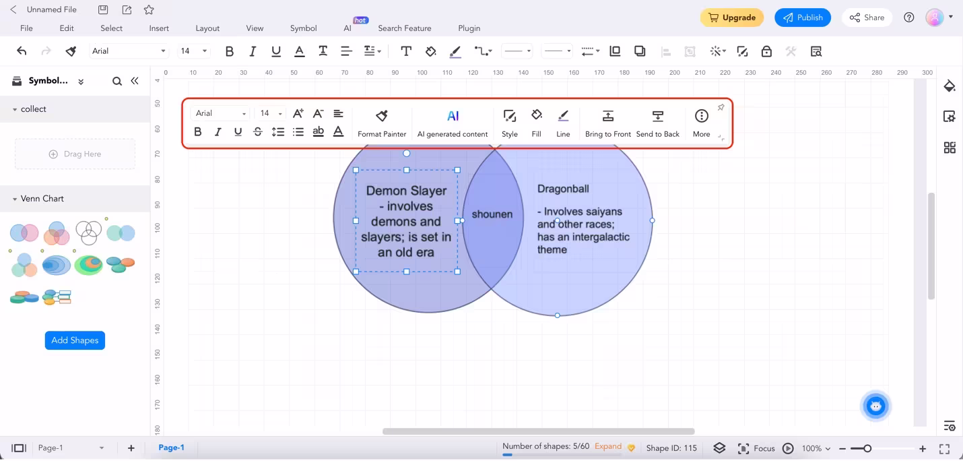Click the save file icon beside Unnamed File
The height and width of the screenshot is (461, 963).
(103, 9)
